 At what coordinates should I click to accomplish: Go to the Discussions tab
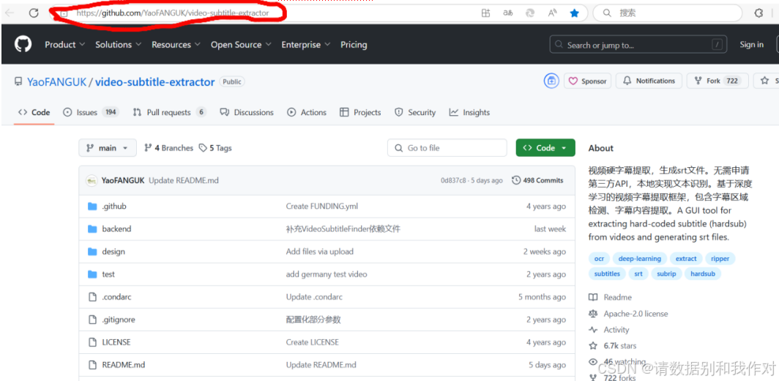pyautogui.click(x=247, y=112)
